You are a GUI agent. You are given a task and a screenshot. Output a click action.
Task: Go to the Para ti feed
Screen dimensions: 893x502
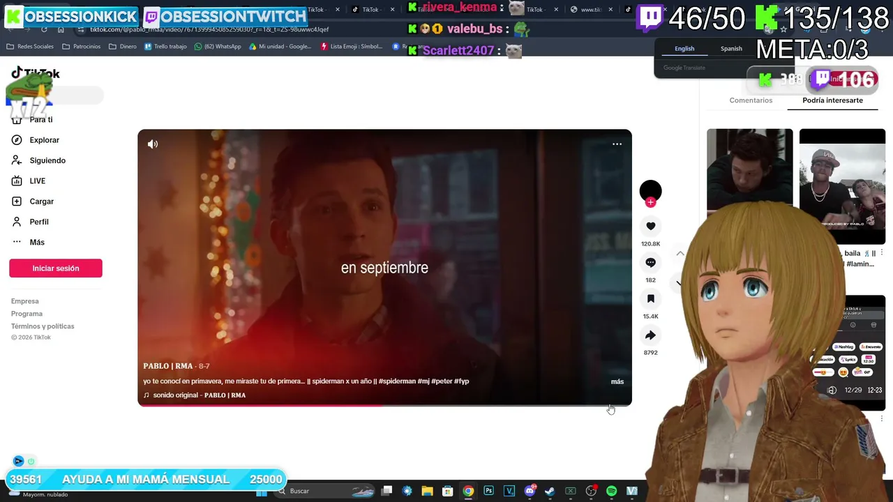point(41,119)
